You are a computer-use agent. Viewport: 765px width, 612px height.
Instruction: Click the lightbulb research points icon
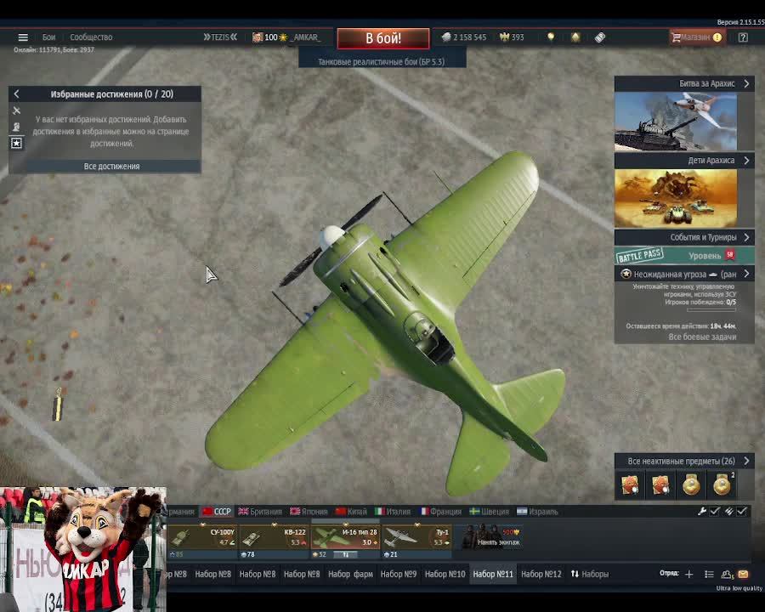click(x=551, y=37)
